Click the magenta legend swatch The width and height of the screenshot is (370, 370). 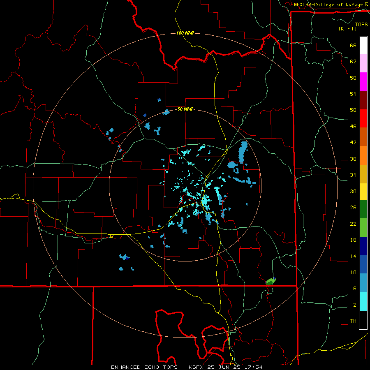click(x=363, y=82)
